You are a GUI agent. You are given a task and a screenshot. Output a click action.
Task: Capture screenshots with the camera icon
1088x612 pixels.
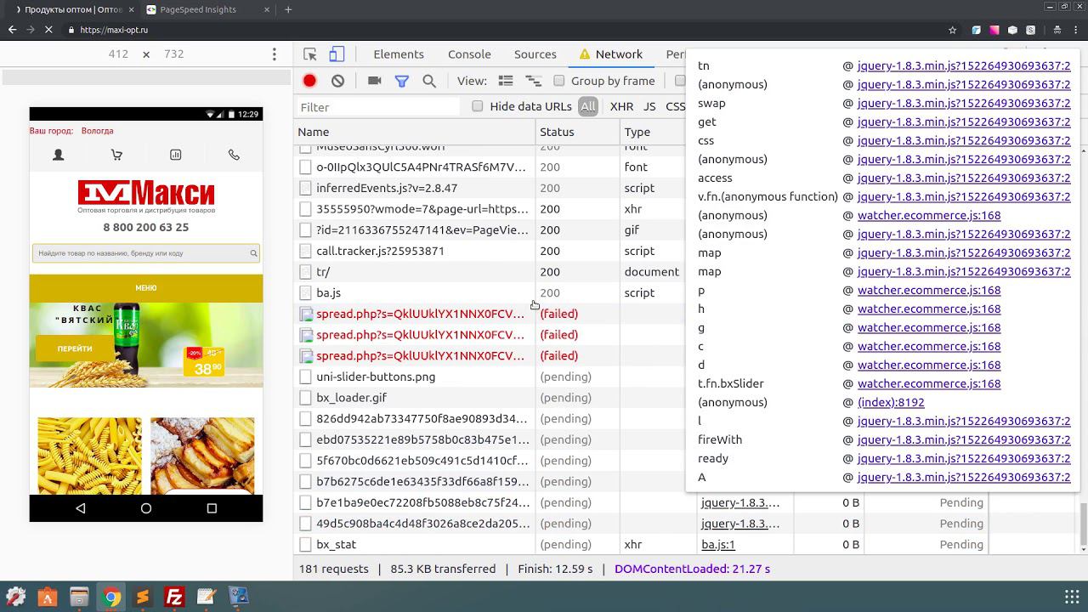[374, 81]
